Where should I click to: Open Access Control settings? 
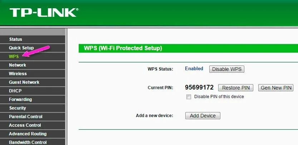point(33,125)
